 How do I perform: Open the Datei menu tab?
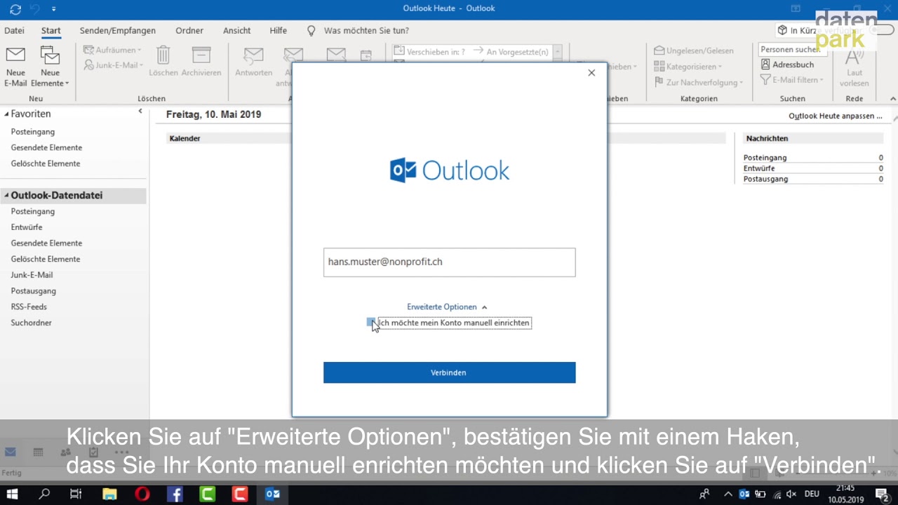(14, 31)
